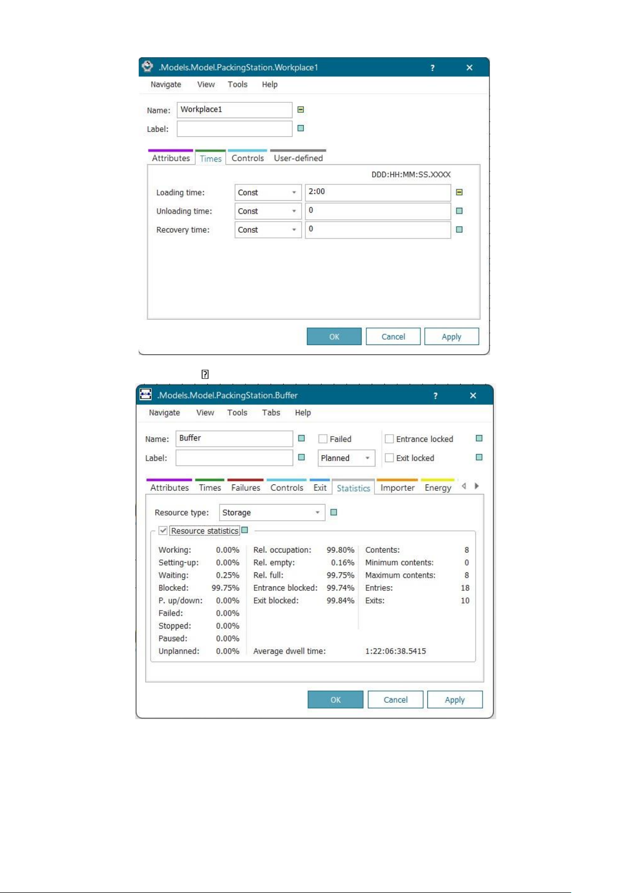The image size is (632, 893).
Task: Toggle inheritance square beside Unloading time value
Action: [x=459, y=211]
